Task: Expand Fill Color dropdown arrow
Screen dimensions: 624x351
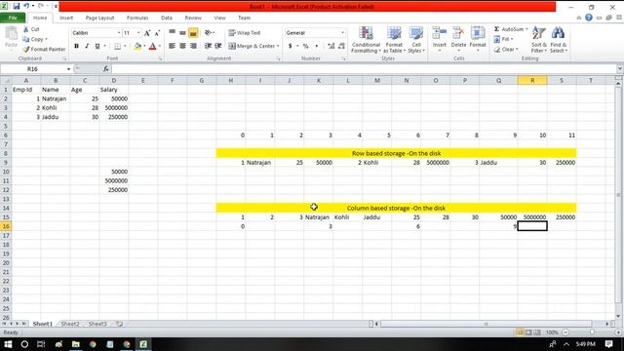Action: (144, 46)
